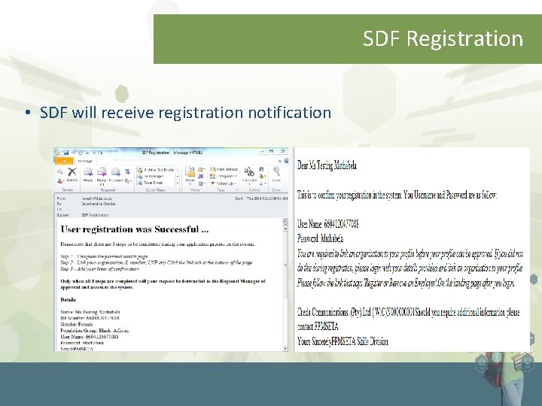
Task: Open the Move folder dropdown icon
Action: pyautogui.click(x=190, y=176)
